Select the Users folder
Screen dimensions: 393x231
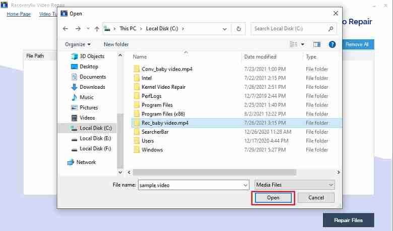pyautogui.click(x=148, y=141)
